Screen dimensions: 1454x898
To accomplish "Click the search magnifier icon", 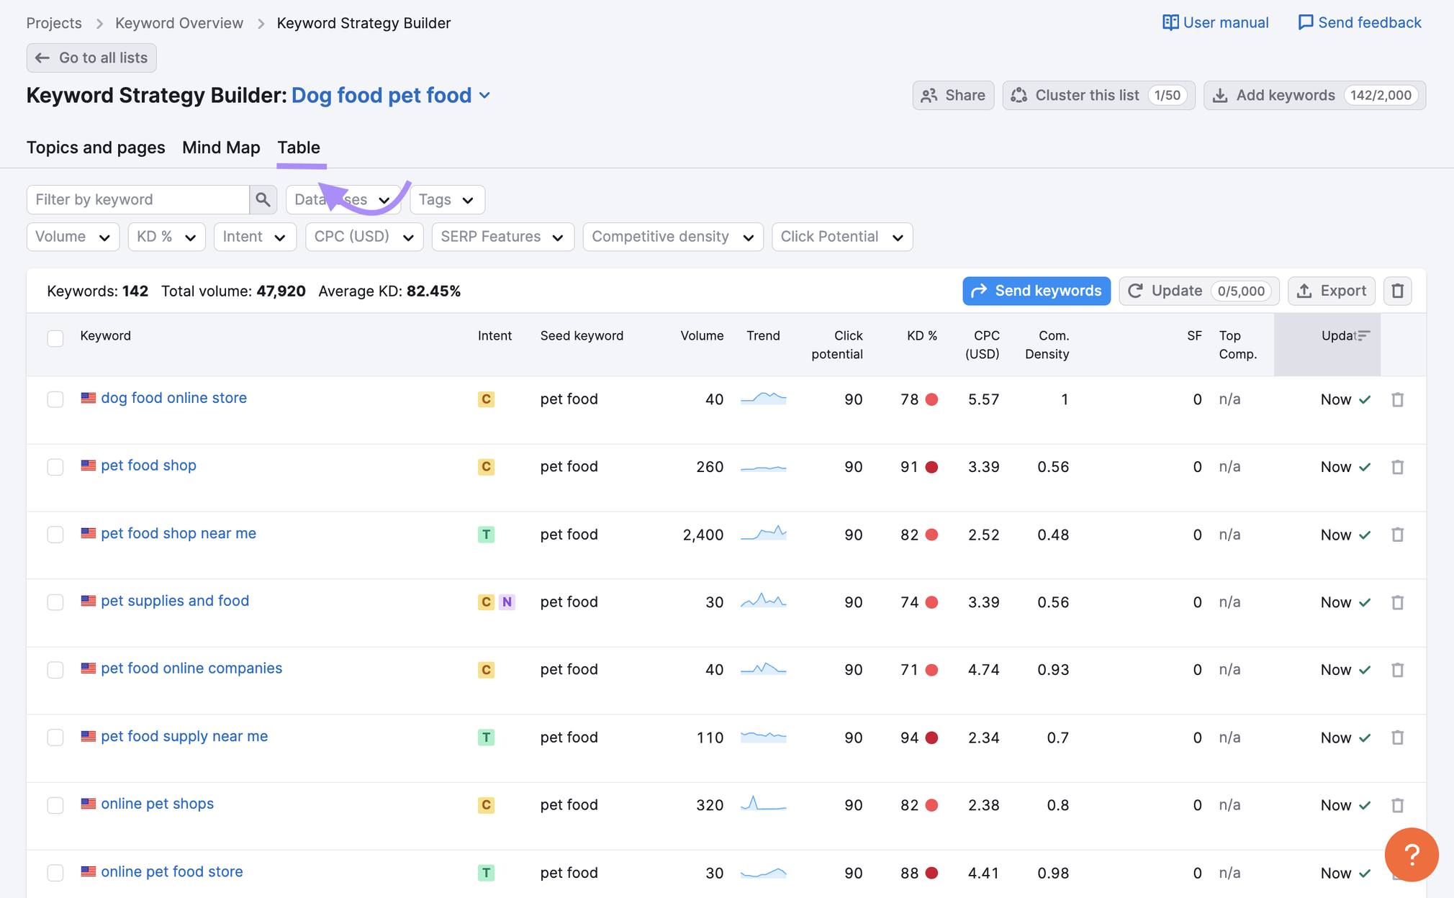I will (x=263, y=199).
